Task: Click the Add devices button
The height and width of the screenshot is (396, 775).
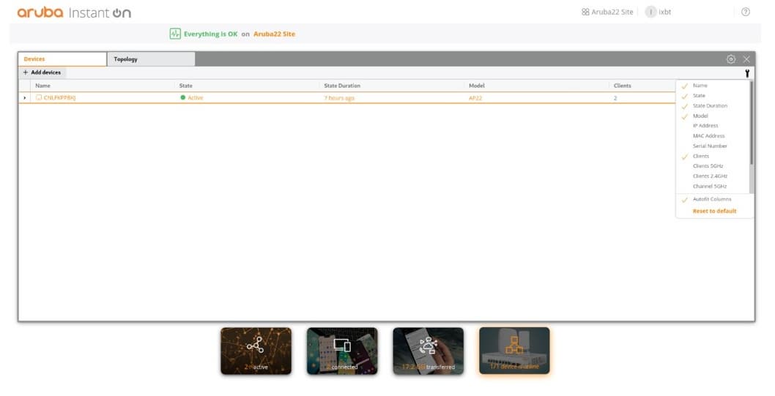Action: (42, 72)
